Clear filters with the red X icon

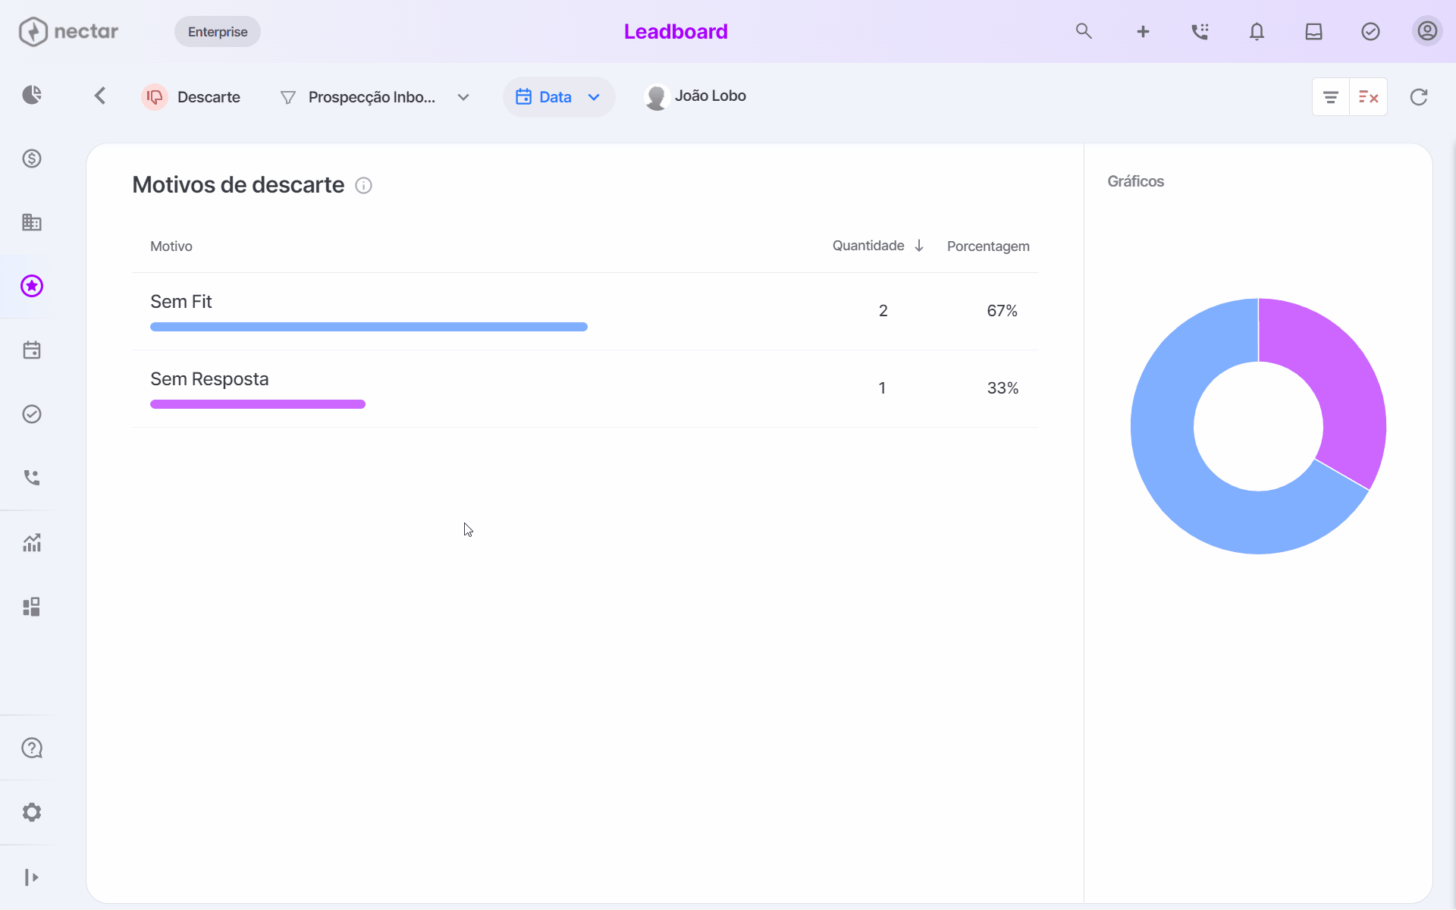point(1369,97)
